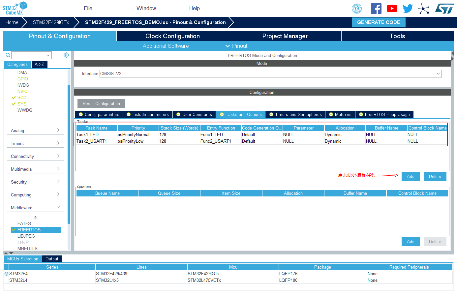Select the MCUs Selection tab
This screenshot has height=294, width=457.
23,259
